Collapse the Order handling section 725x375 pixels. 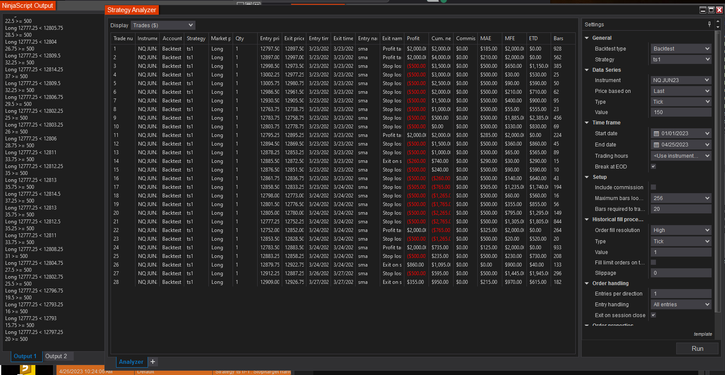(587, 283)
